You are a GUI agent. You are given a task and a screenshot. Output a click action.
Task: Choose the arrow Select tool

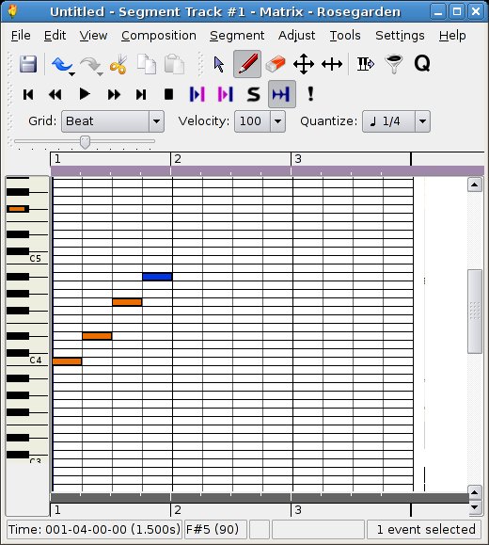(219, 64)
